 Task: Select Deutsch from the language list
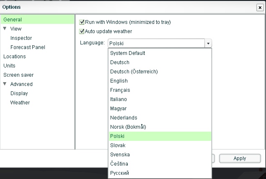[x=160, y=62]
